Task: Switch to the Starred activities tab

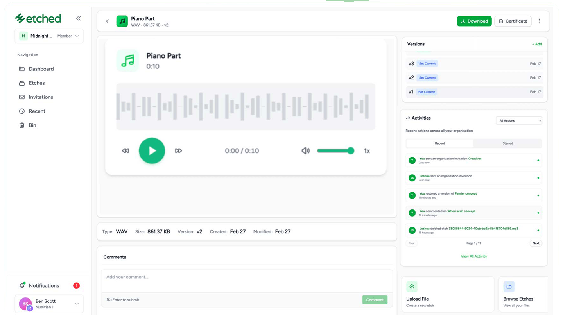Action: 507,143
